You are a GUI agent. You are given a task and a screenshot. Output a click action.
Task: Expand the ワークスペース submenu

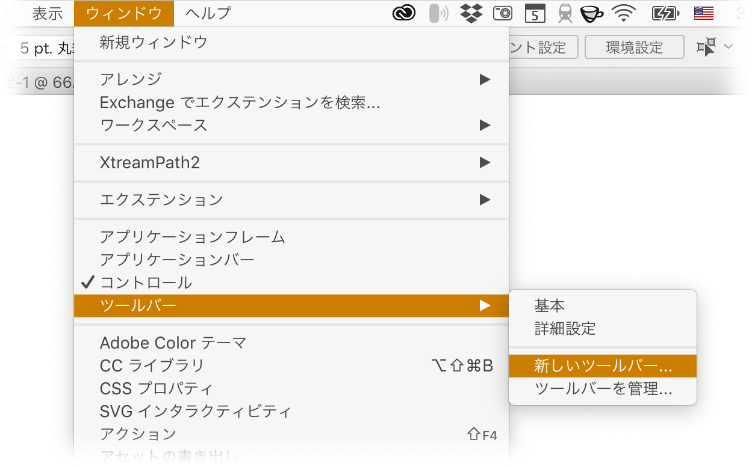click(291, 126)
